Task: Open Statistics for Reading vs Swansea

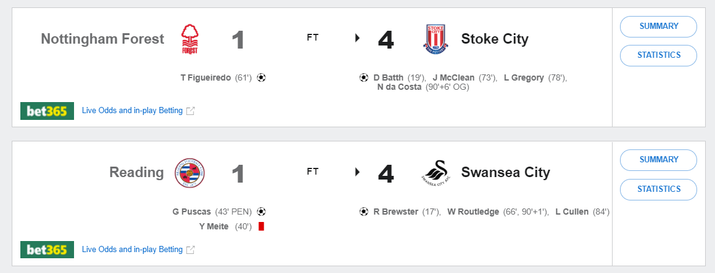Action: click(658, 189)
